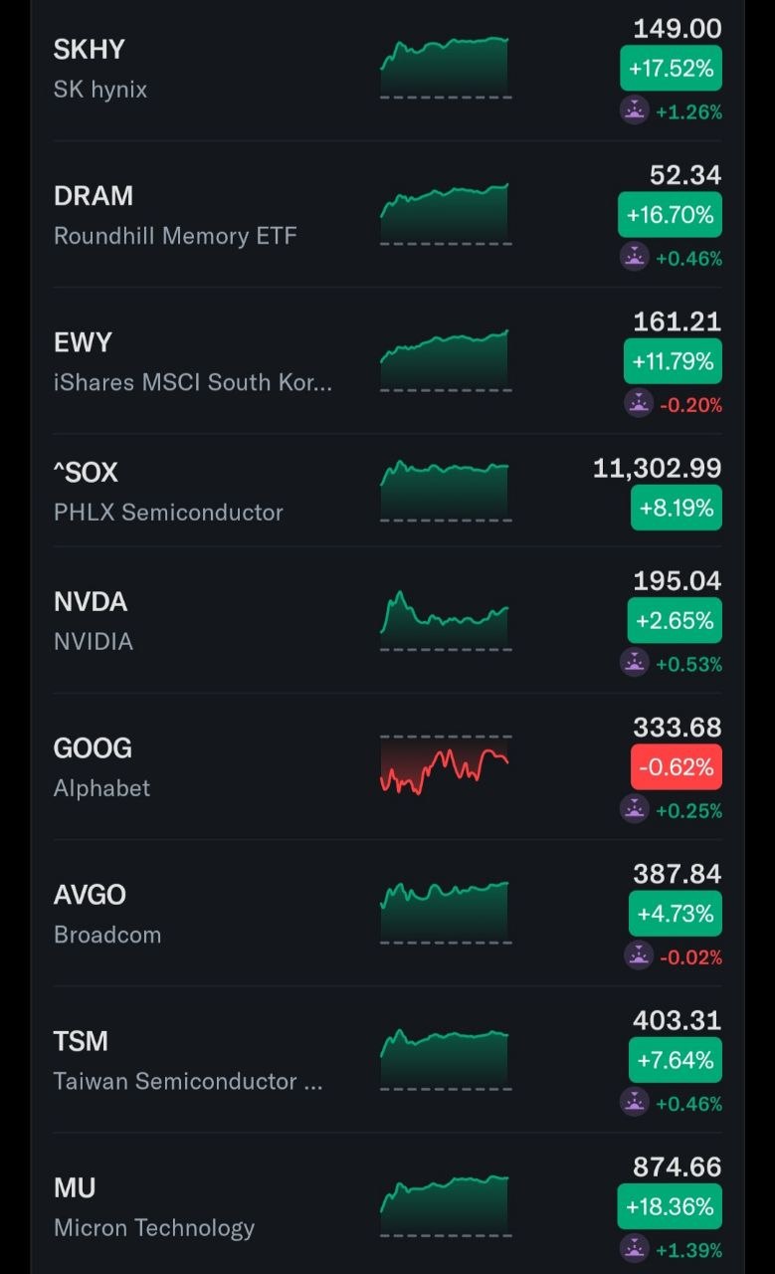Tap the after-hours icon for NVDA
This screenshot has width=775, height=1274.
[x=635, y=663]
